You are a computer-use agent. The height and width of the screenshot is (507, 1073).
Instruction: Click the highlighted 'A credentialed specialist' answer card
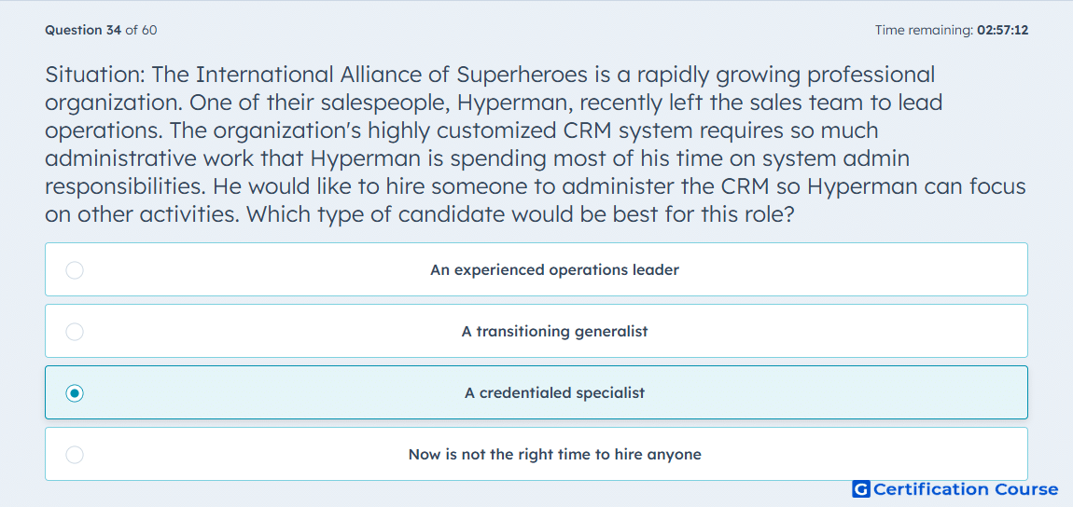[x=536, y=392]
